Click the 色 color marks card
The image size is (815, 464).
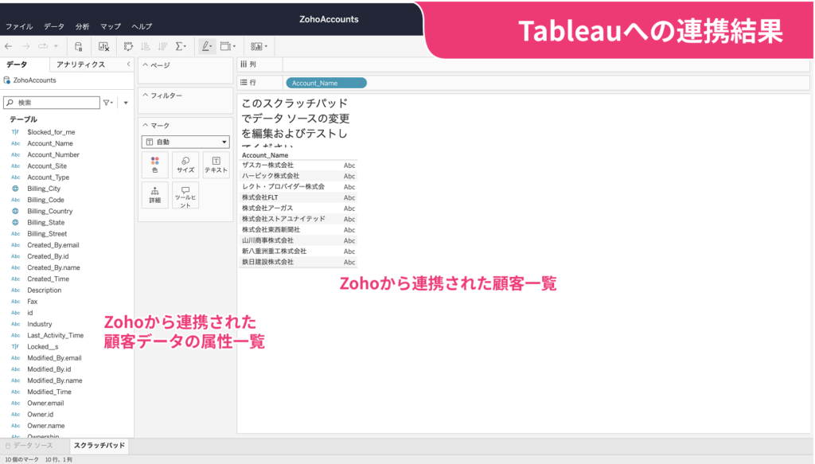coord(155,165)
